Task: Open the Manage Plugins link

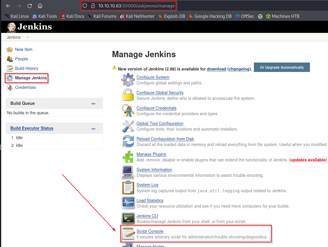Action: (x=151, y=154)
